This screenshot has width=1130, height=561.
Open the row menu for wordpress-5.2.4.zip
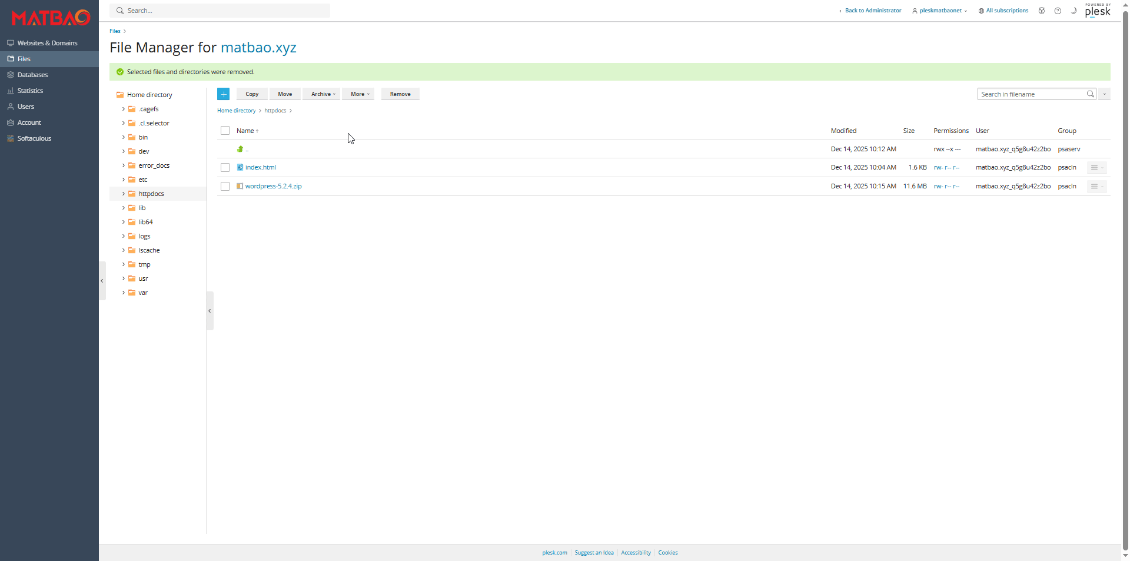tap(1096, 187)
